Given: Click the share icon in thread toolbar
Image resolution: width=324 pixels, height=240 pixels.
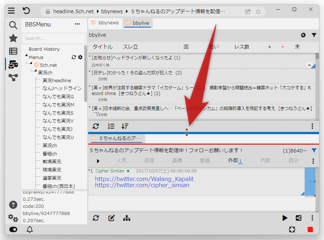Looking at the screenshot, I should click(x=298, y=218).
